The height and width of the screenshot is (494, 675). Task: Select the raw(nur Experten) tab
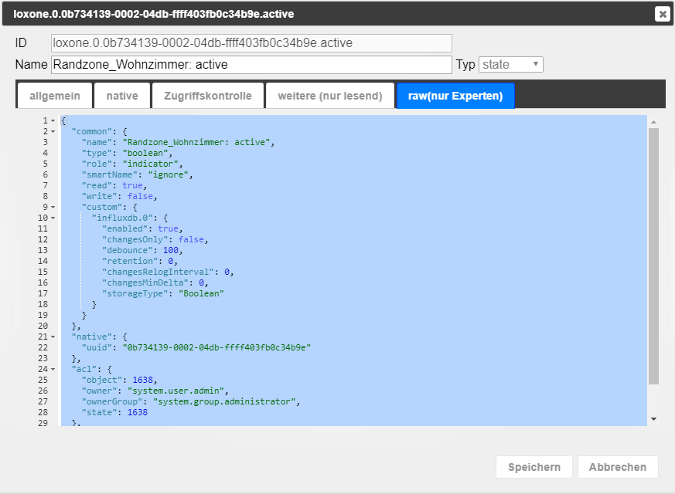pyautogui.click(x=455, y=96)
